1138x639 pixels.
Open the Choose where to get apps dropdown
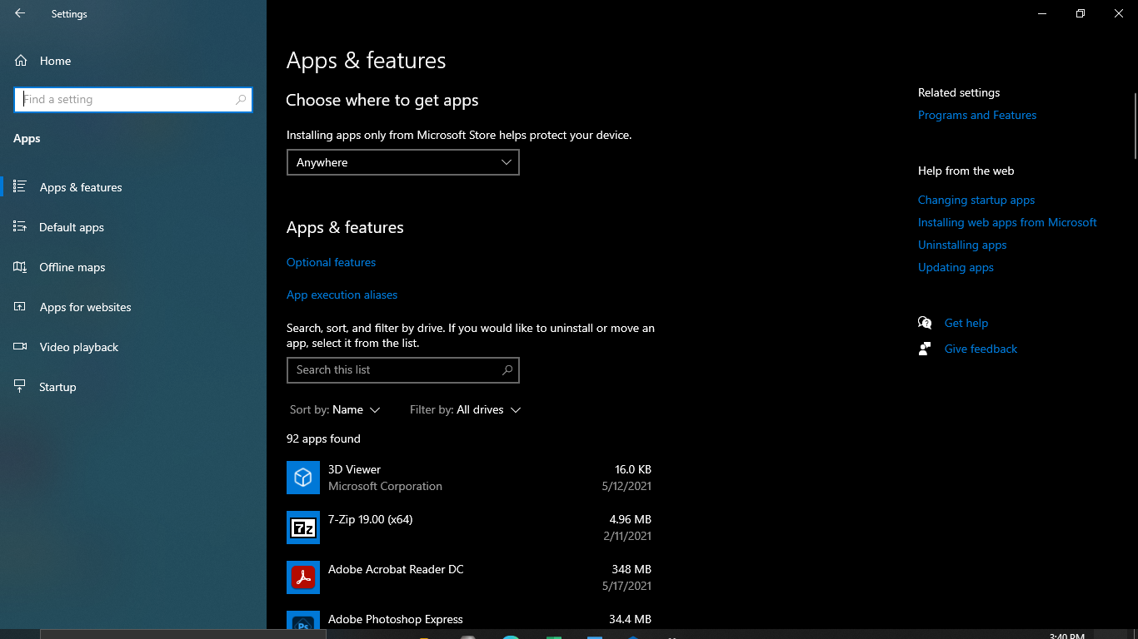click(403, 162)
